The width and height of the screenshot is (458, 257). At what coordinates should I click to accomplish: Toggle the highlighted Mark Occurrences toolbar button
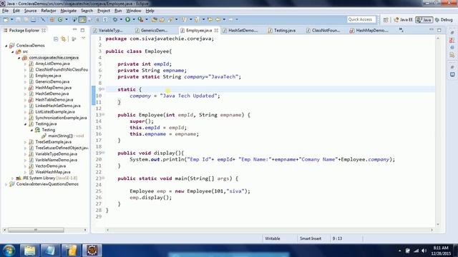click(x=82, y=19)
